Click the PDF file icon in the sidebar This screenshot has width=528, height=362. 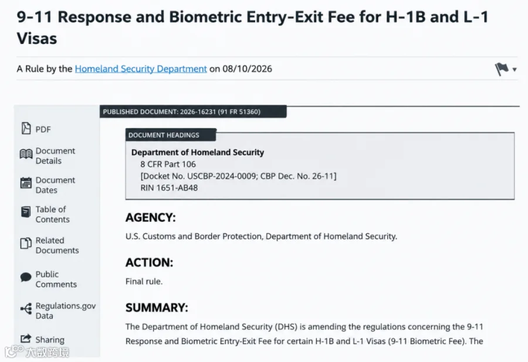(x=26, y=128)
